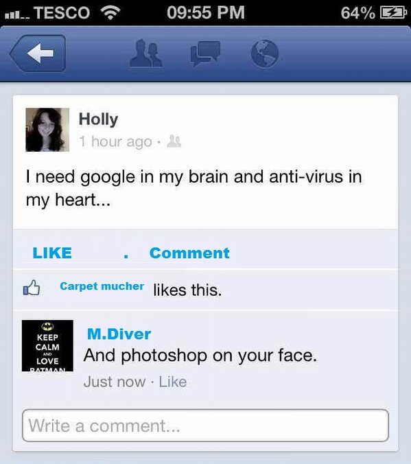This screenshot has height=464, width=411.
Task: Open the messages chat bubbles icon
Action: click(x=205, y=54)
